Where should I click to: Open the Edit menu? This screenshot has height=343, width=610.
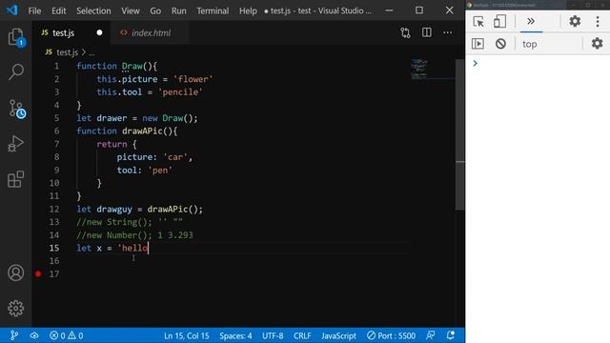(59, 10)
